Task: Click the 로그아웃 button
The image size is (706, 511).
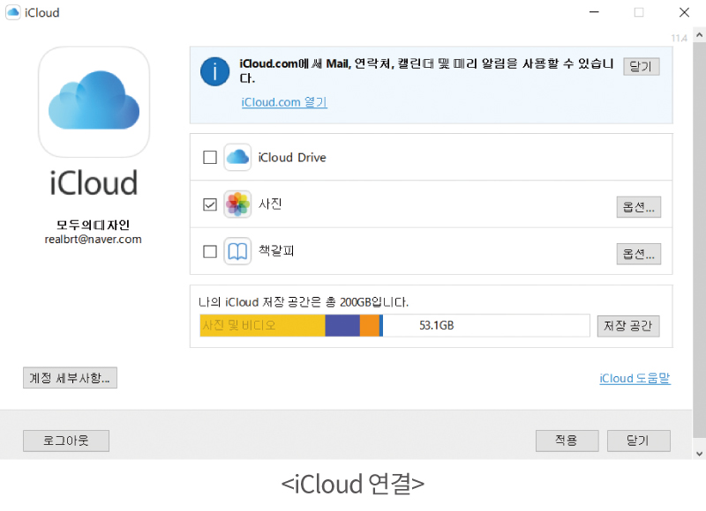Action: [x=66, y=441]
